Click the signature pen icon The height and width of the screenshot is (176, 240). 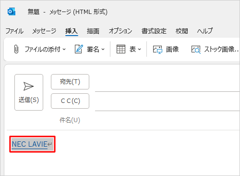(79, 49)
